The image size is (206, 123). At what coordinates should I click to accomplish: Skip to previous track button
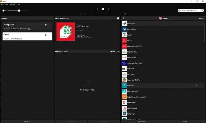tap(97, 9)
